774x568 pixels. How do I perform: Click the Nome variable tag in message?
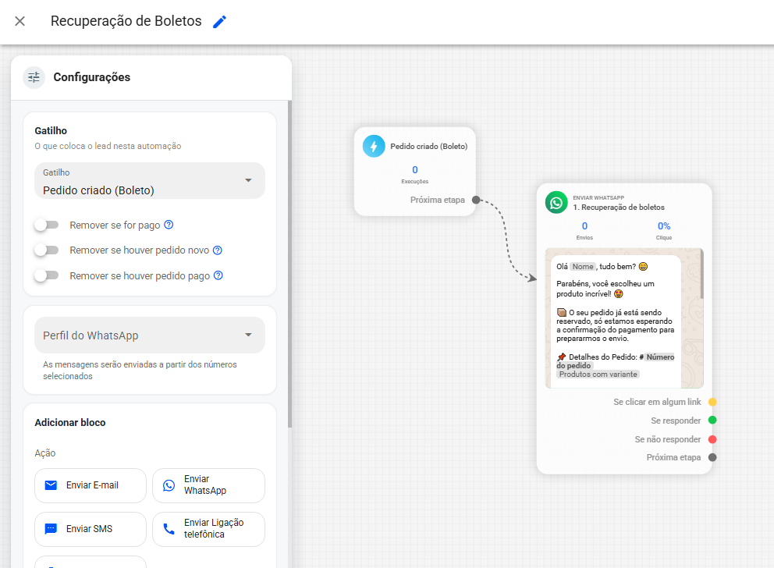583,267
